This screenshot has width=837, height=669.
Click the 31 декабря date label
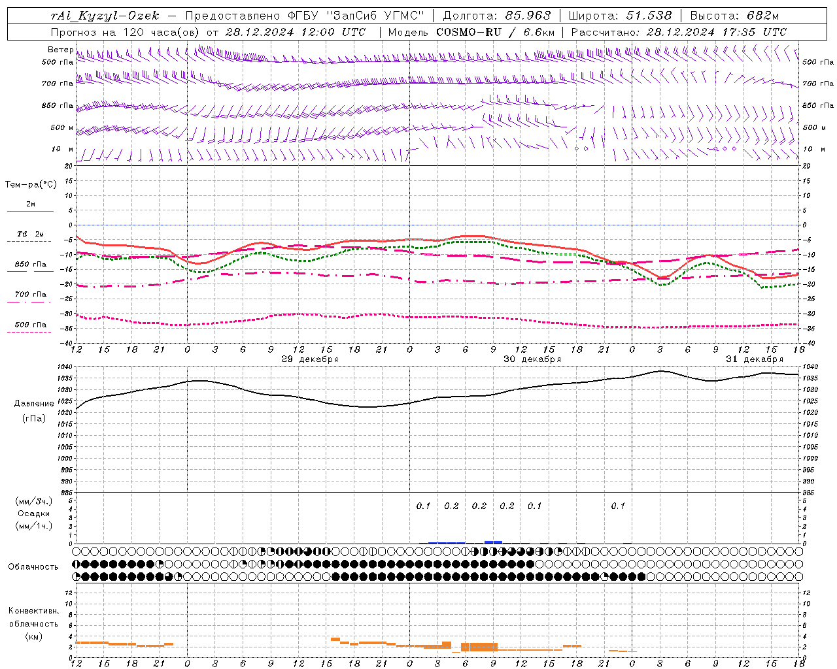click(754, 359)
